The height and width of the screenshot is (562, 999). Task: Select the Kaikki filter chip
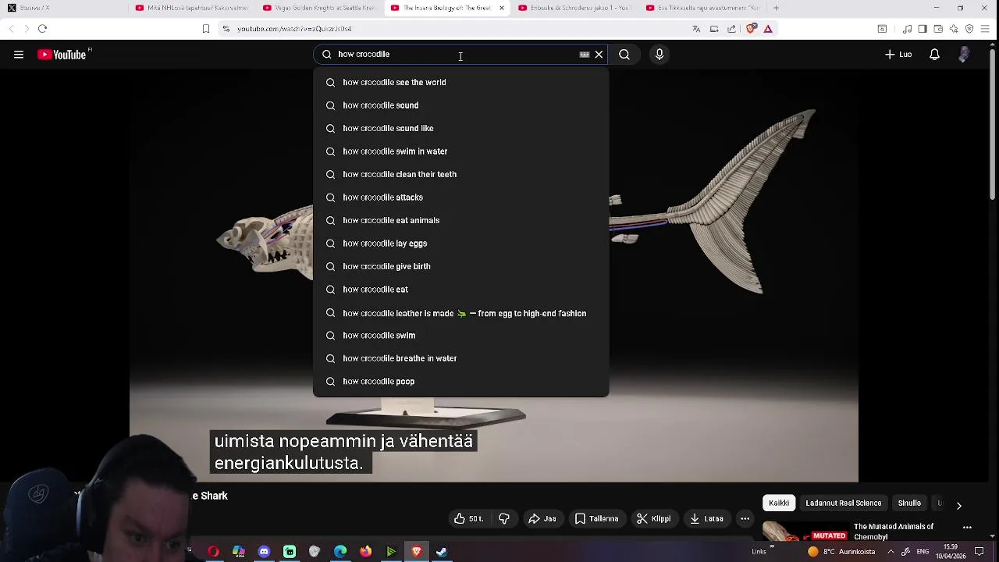779,503
